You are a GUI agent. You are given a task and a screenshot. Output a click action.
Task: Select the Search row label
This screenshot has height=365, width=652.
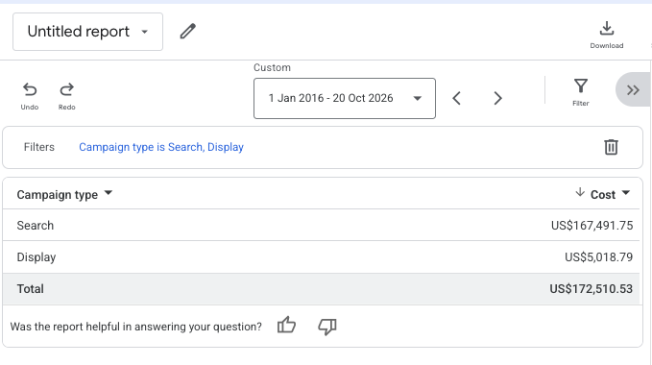[x=36, y=226]
